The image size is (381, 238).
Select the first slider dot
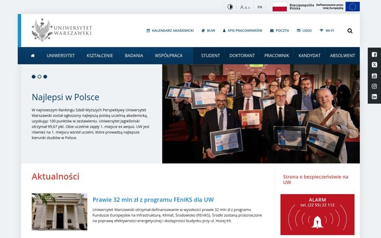[x=33, y=77]
